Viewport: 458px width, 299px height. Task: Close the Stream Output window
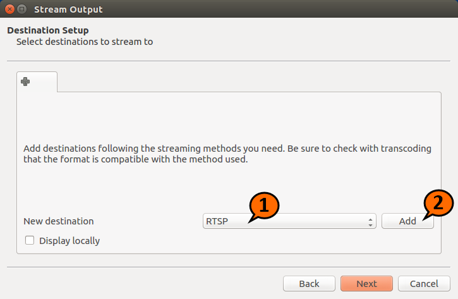coord(9,9)
